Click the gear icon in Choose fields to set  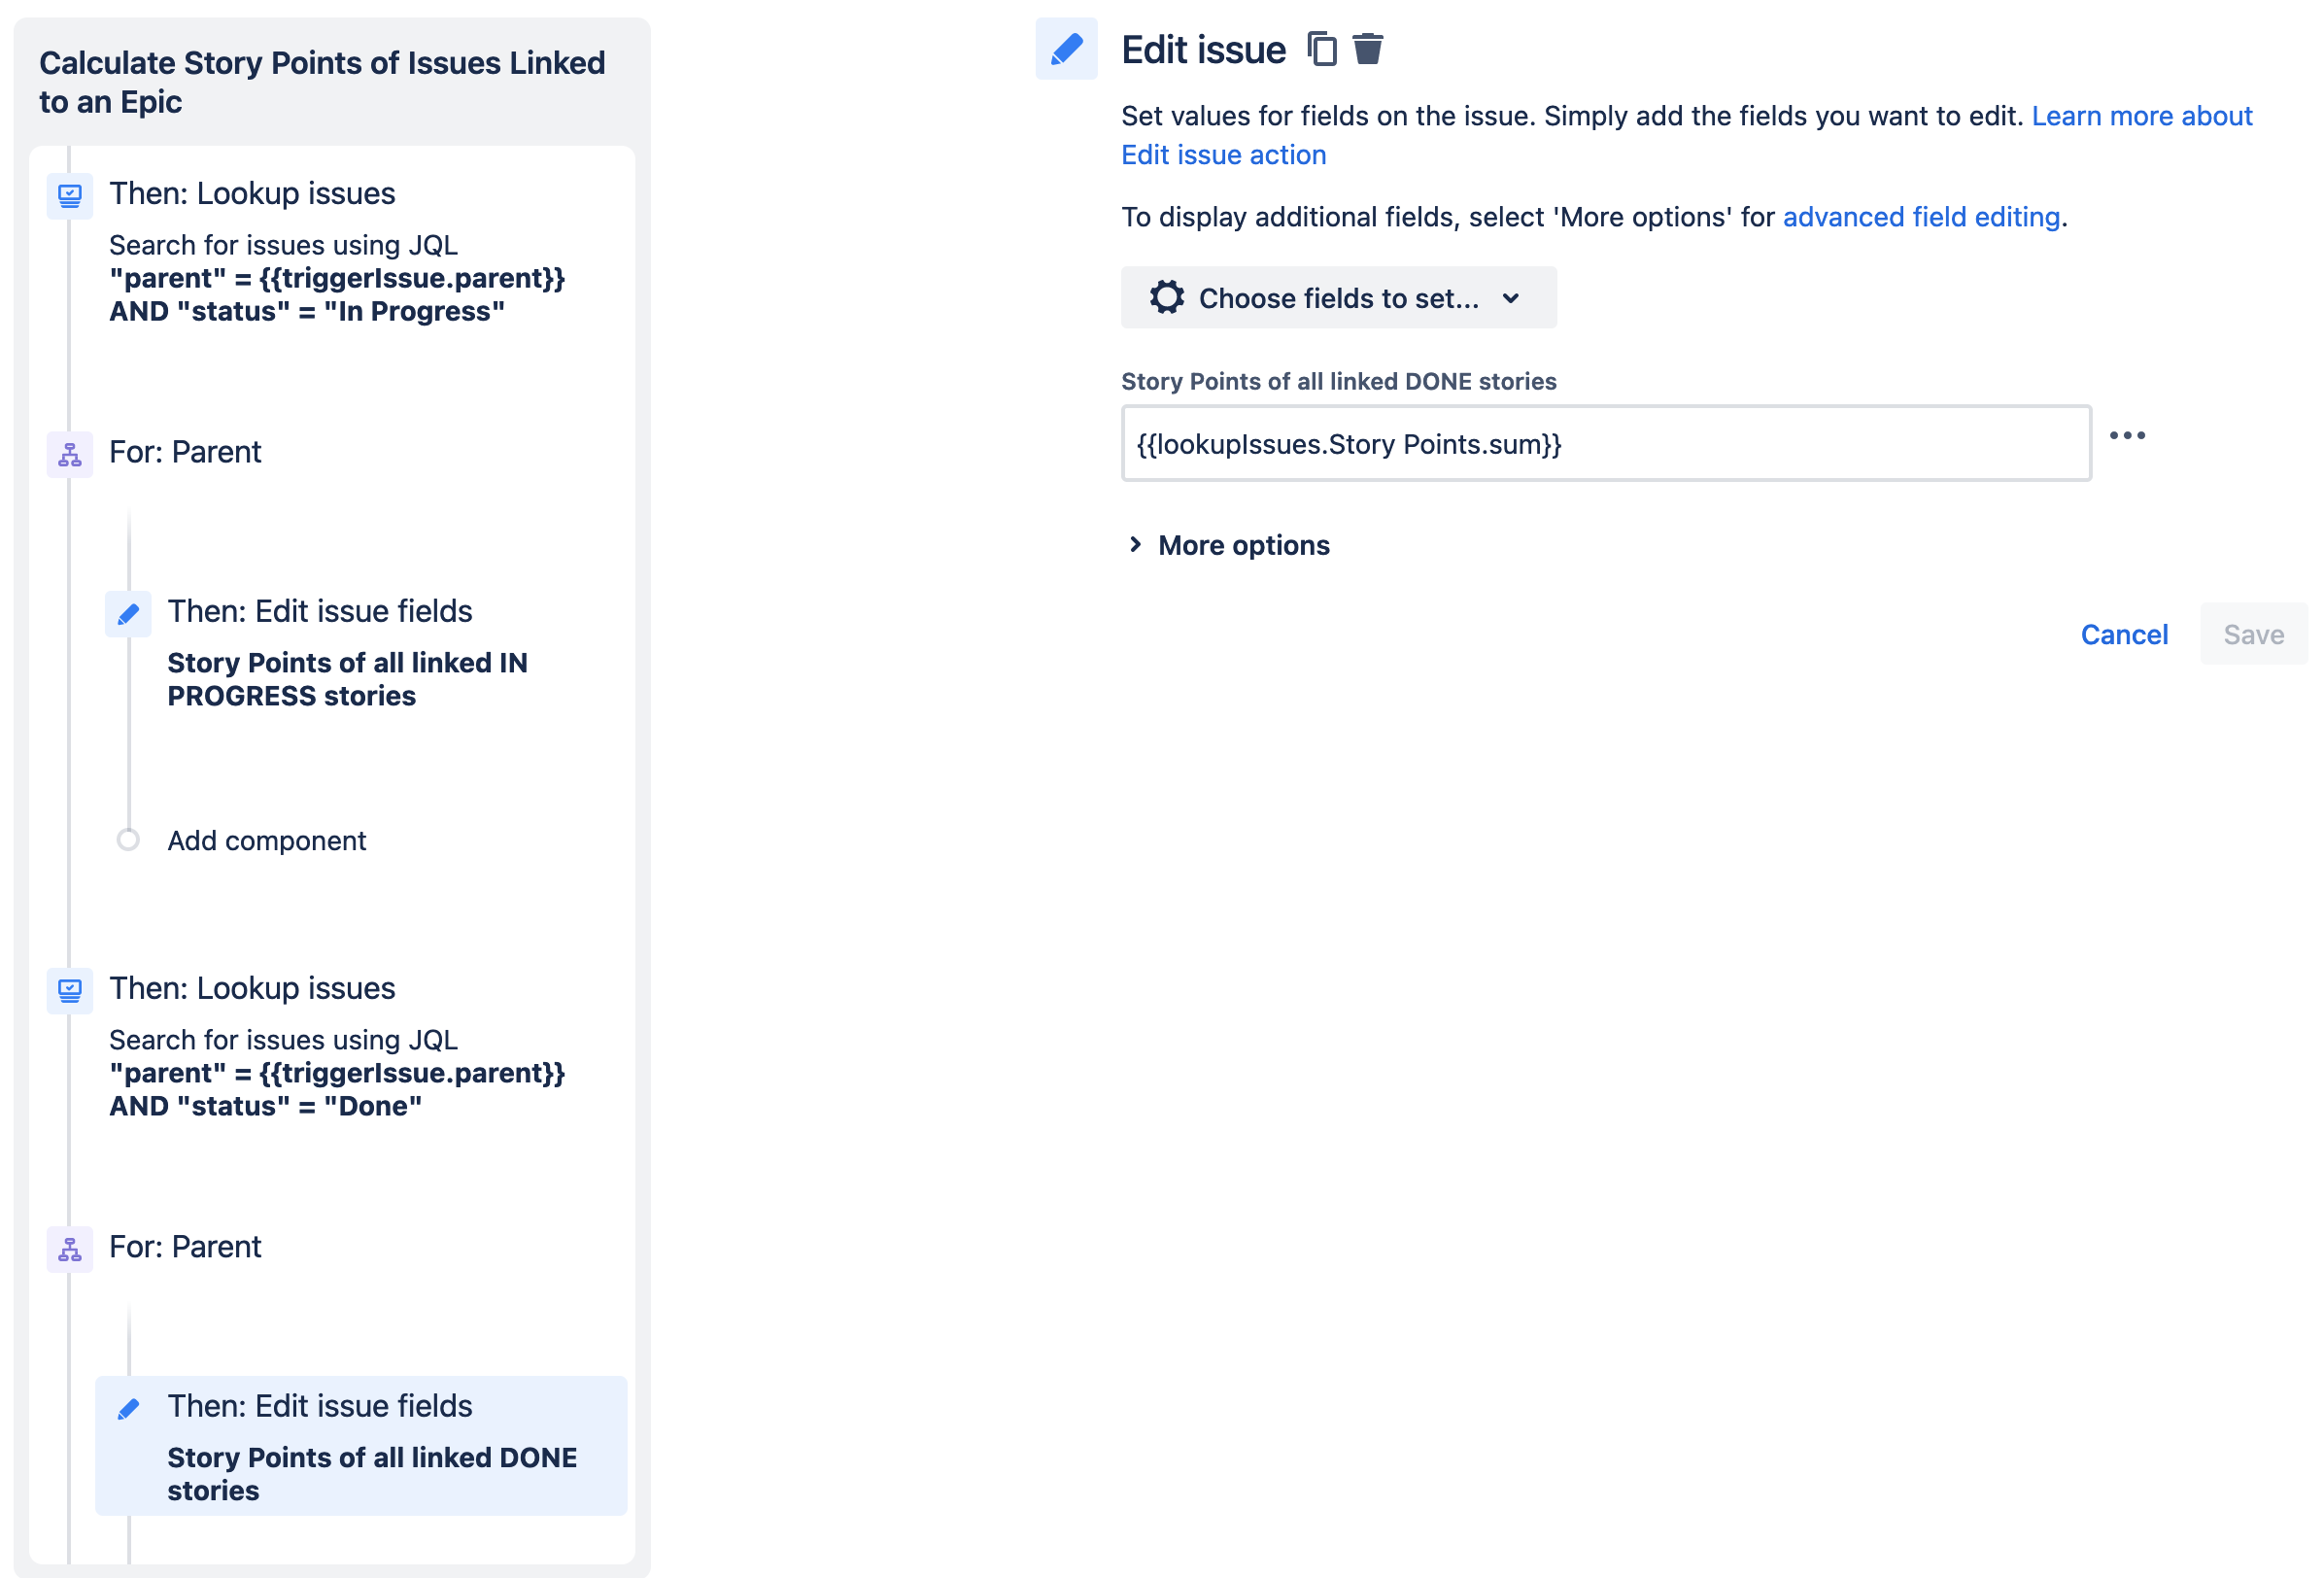pyautogui.click(x=1166, y=297)
